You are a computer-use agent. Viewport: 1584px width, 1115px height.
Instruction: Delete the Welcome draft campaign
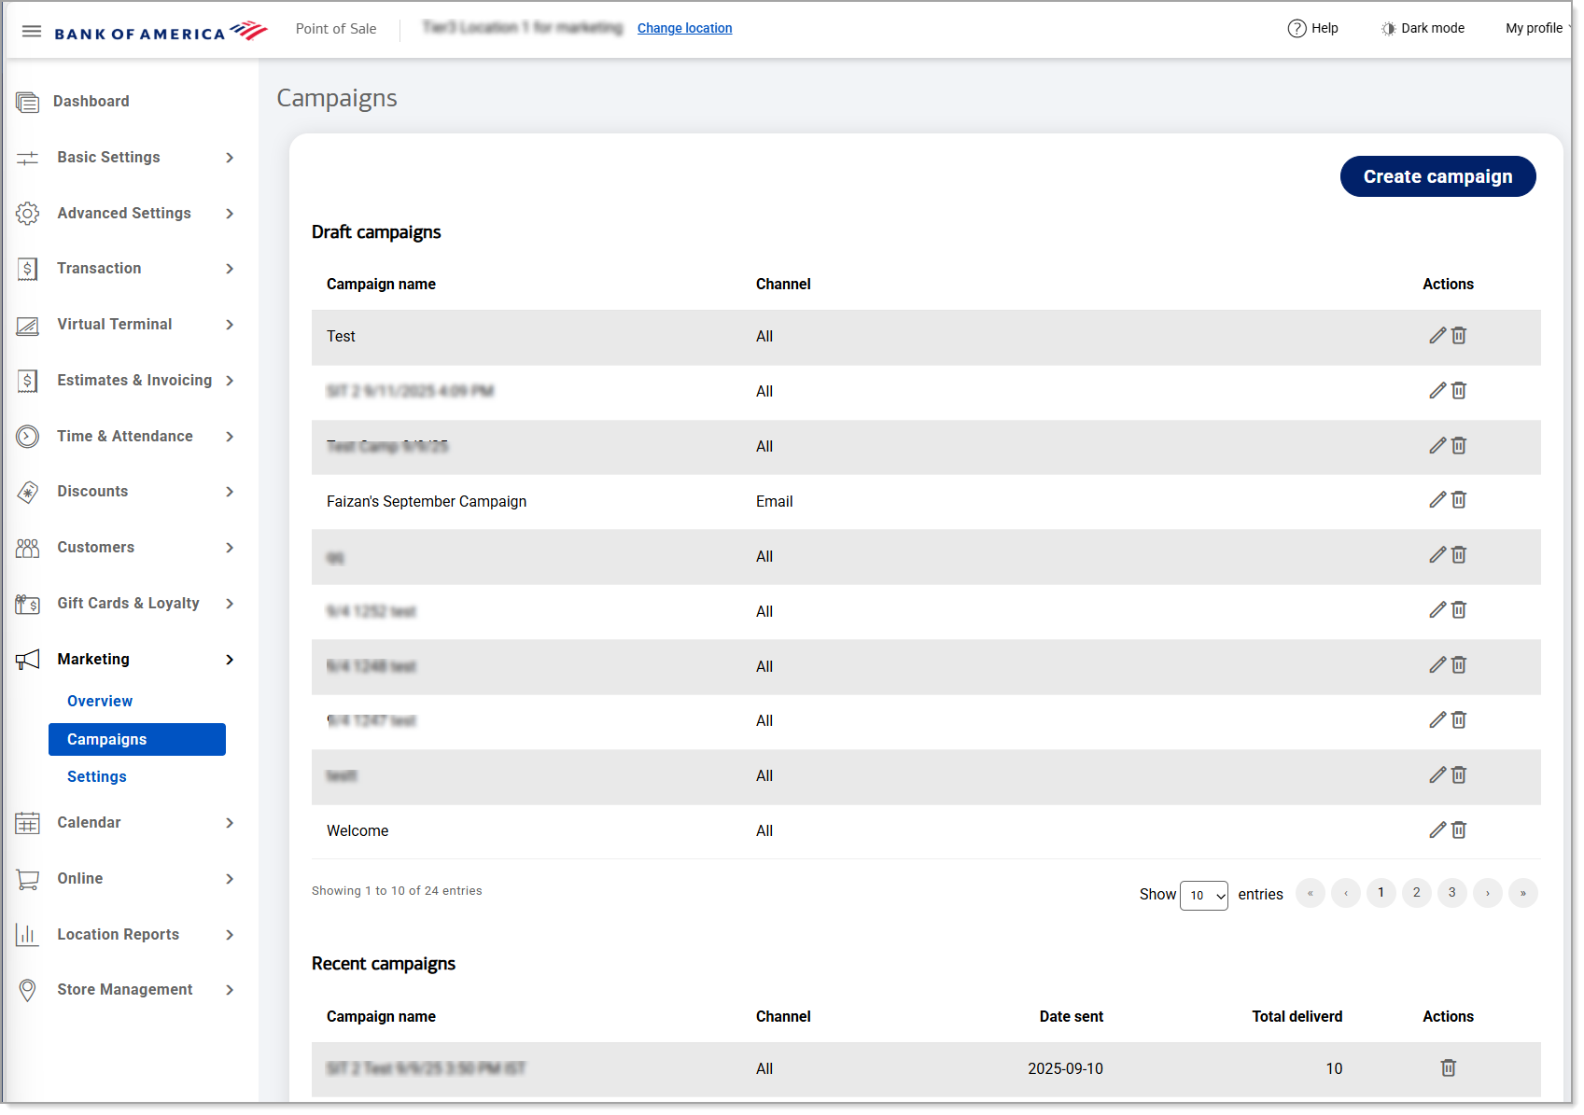coord(1459,830)
